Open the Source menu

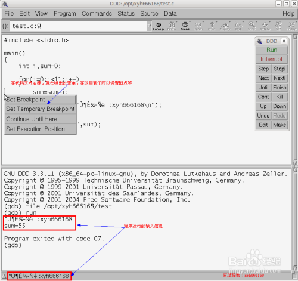pos(149,14)
